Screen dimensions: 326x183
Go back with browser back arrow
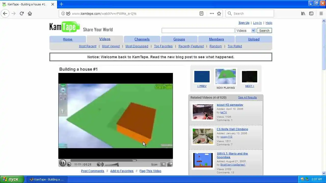click(5, 13)
